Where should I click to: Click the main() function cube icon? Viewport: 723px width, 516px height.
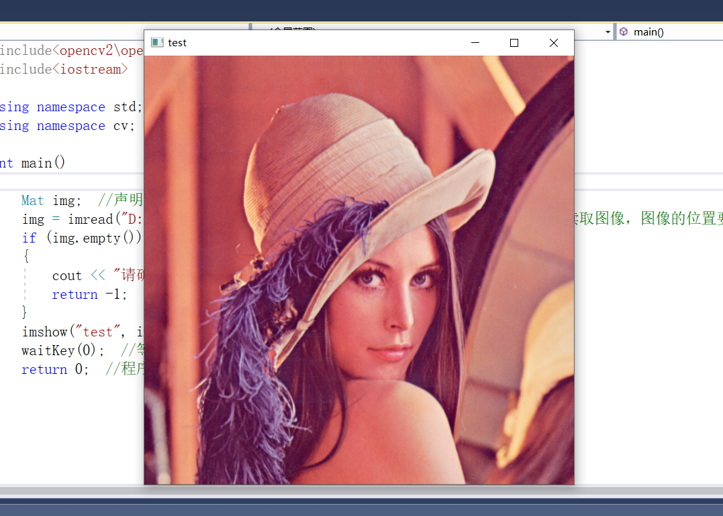624,31
